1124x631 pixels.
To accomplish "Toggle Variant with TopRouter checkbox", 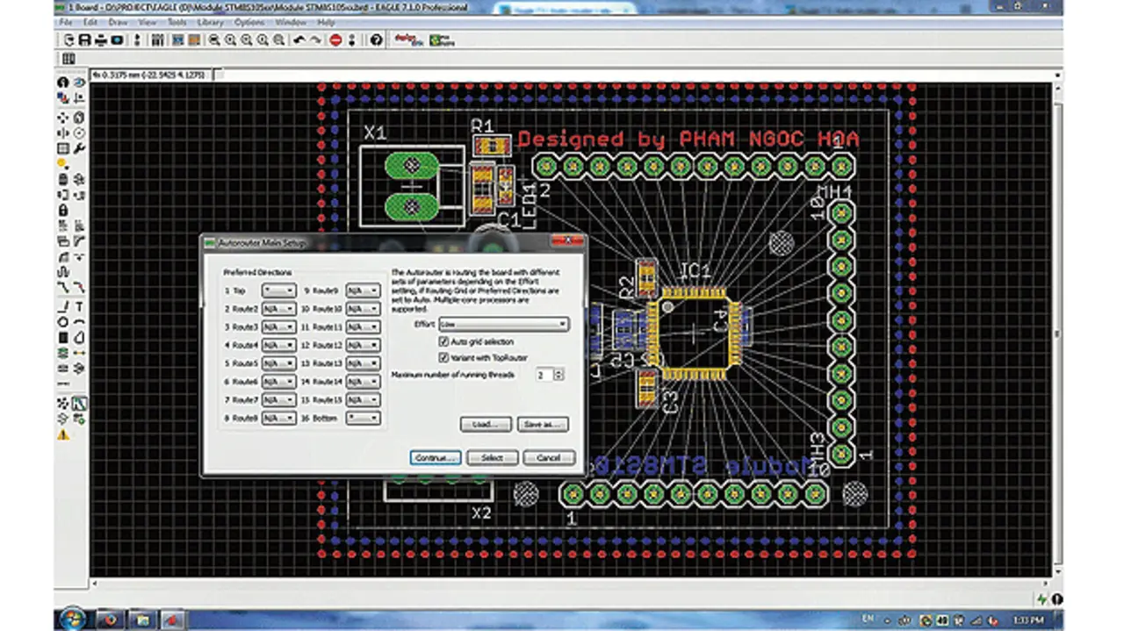I will (443, 358).
